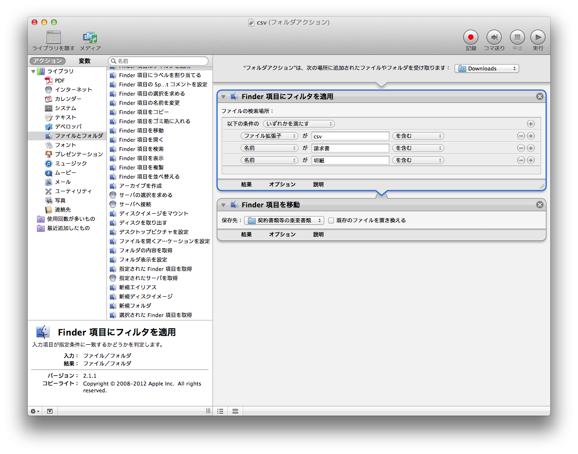Open the Media (メディア) browser
The image size is (578, 454).
pyautogui.click(x=90, y=37)
